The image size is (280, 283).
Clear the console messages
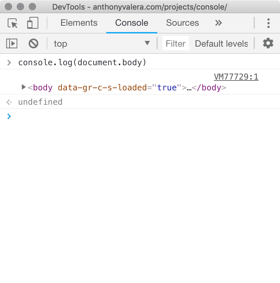click(x=33, y=43)
